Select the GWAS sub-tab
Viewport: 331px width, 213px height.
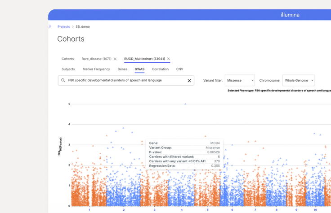(139, 69)
